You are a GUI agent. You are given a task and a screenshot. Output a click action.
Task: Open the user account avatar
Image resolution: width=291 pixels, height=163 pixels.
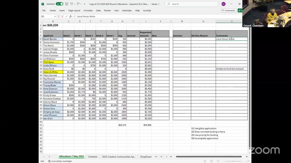point(223,4)
